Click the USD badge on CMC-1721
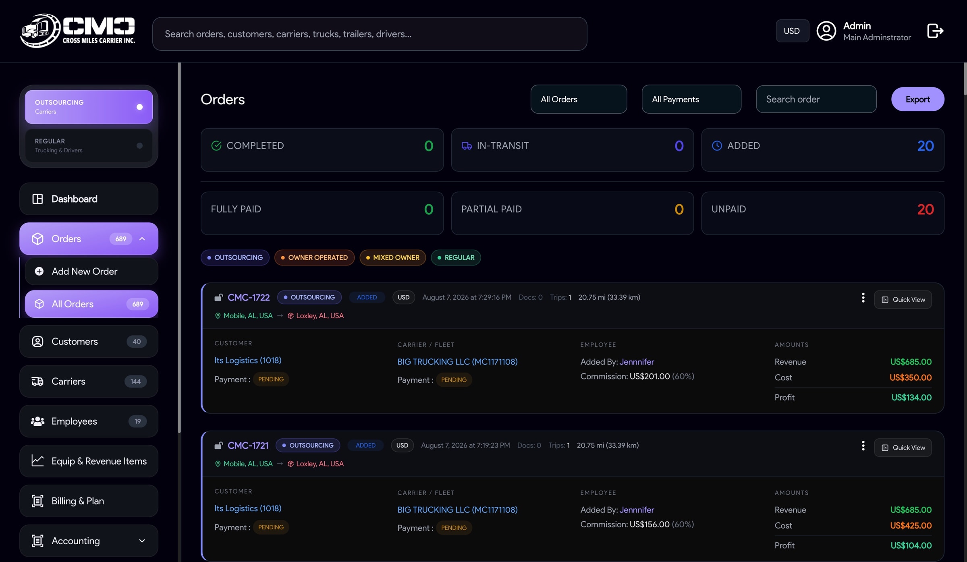This screenshot has height=562, width=967. coord(402,446)
